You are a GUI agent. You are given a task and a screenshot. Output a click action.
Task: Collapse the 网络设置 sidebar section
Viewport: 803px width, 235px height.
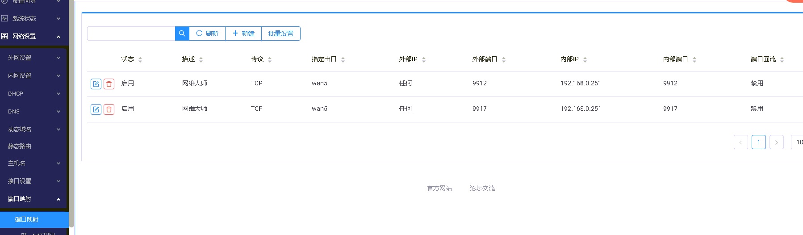tap(33, 36)
